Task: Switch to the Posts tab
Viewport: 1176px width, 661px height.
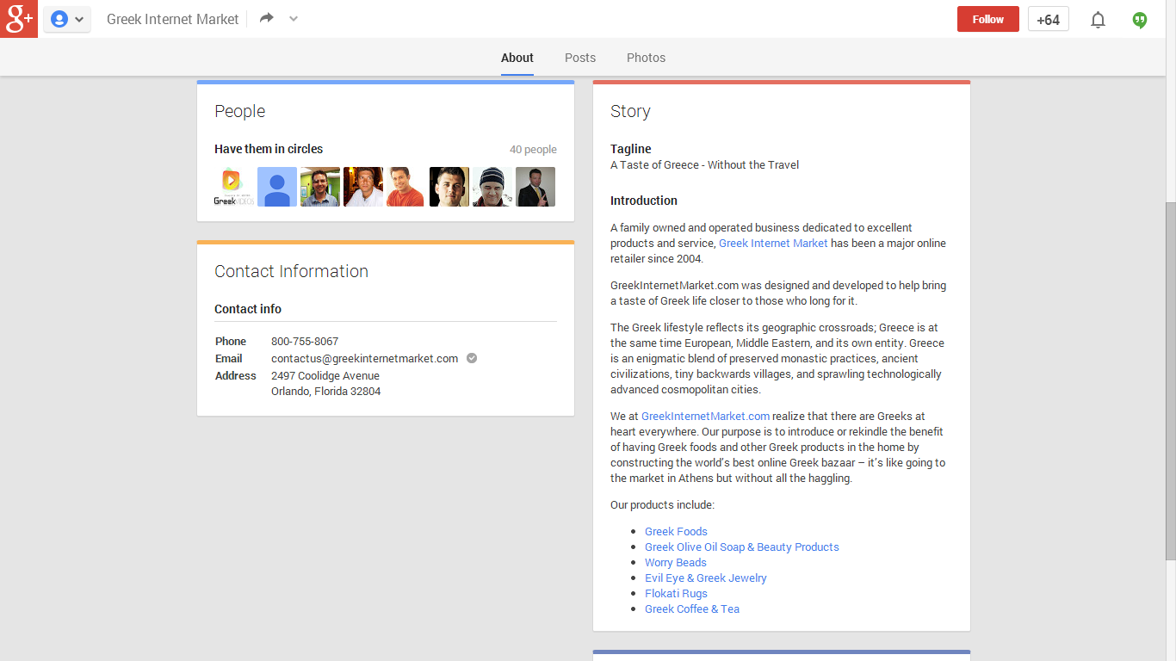Action: (x=580, y=58)
